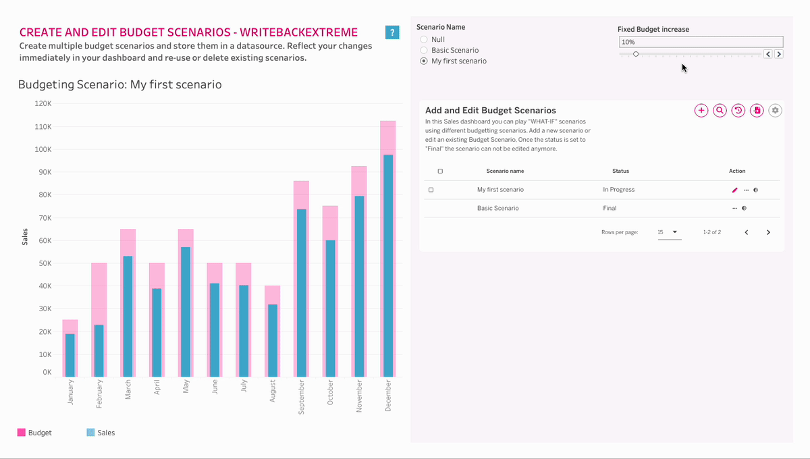Click the Fixed Budget increase 10% input field
This screenshot has height=459, width=810.
[701, 42]
